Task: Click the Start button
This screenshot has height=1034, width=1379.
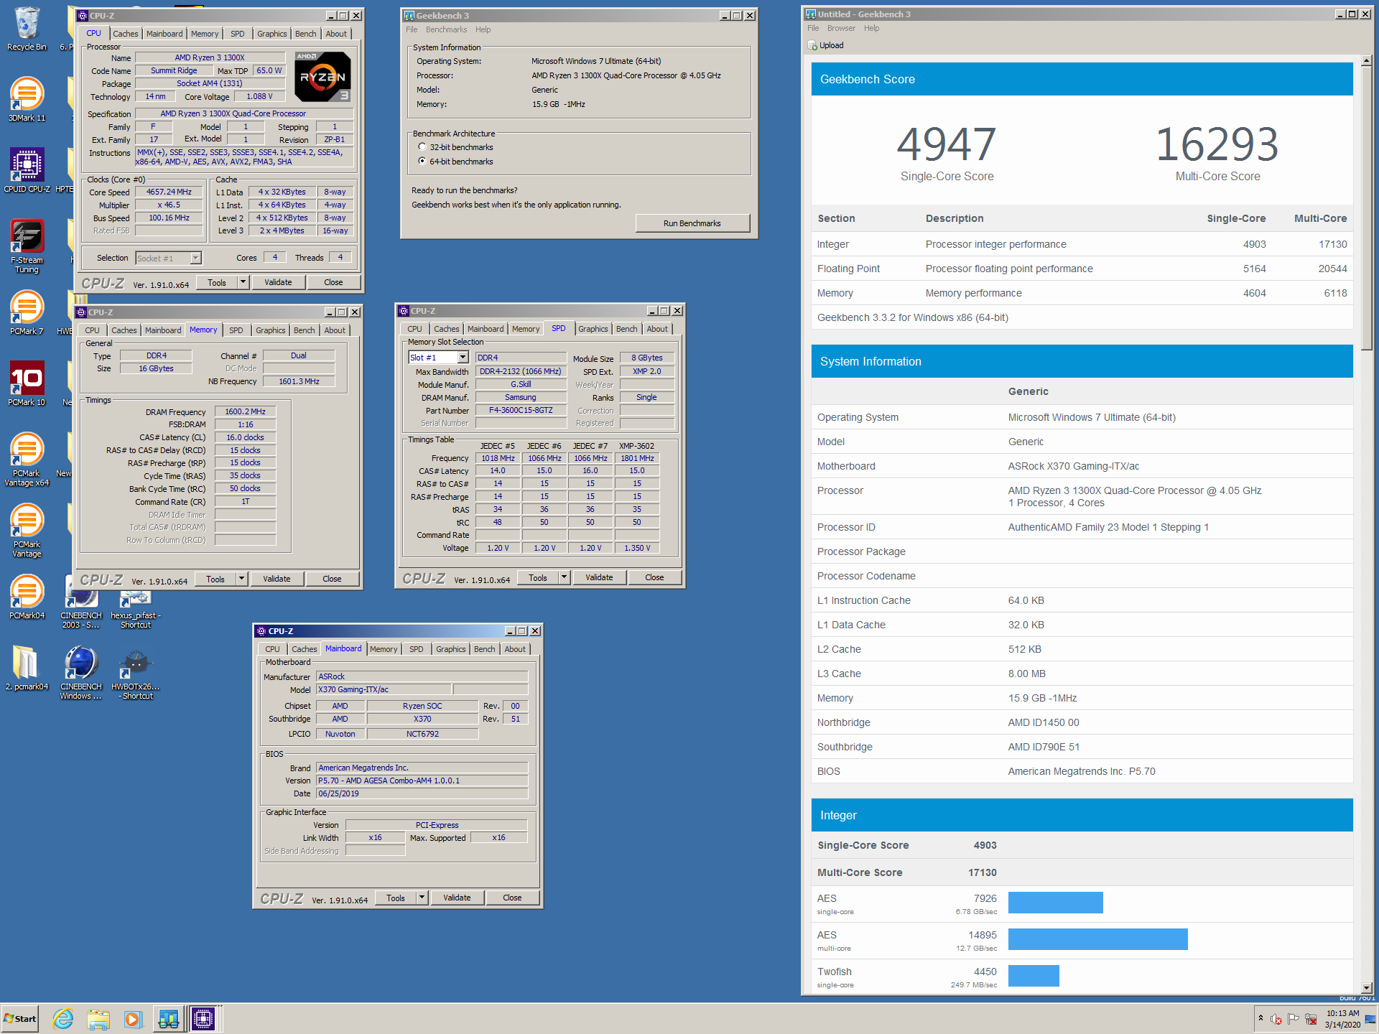Action: [x=20, y=1018]
